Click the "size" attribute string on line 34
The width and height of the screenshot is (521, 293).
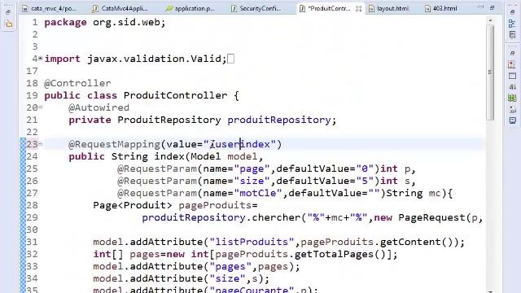click(228, 278)
